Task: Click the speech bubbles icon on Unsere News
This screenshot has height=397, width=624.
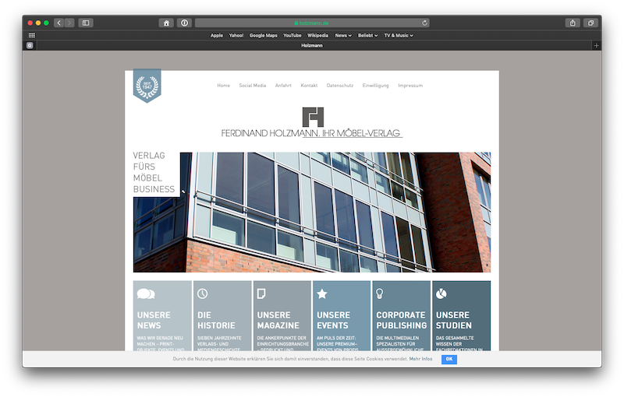Action: (146, 294)
